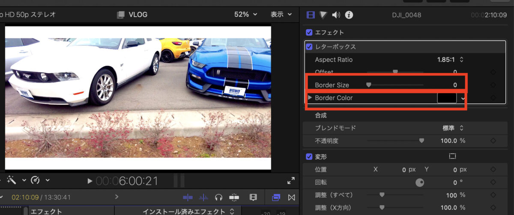Click the enhancement magic wand icon

(12, 180)
